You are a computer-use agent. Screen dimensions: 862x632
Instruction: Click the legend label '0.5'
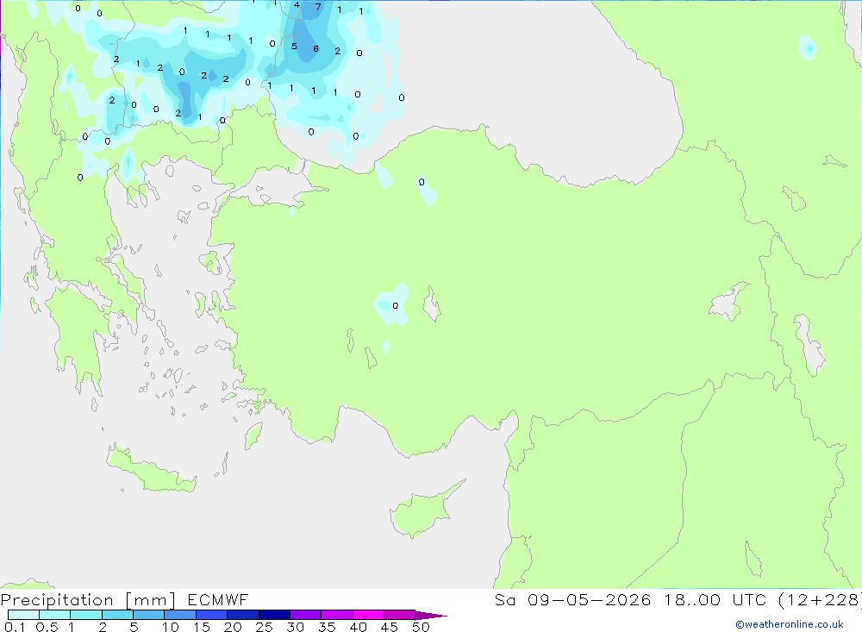pos(47,627)
